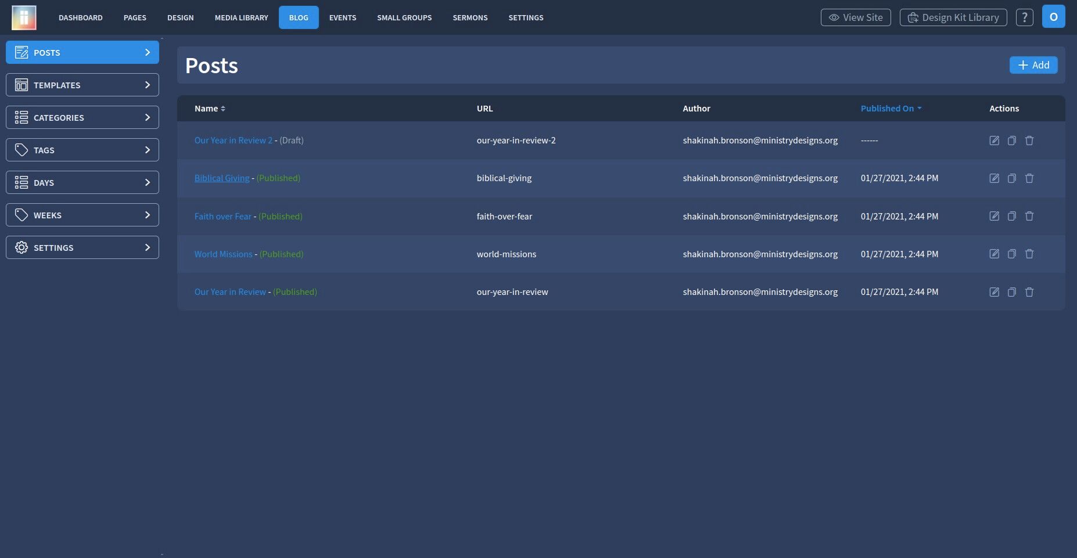Open the World Missions post link
Image resolution: width=1077 pixels, height=558 pixels.
[223, 254]
